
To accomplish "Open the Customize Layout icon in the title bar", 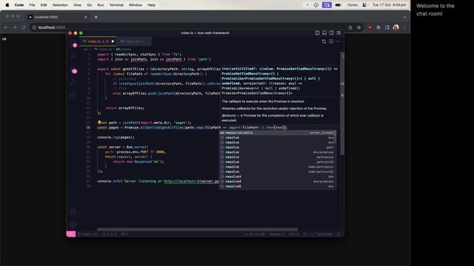I will (x=339, y=33).
